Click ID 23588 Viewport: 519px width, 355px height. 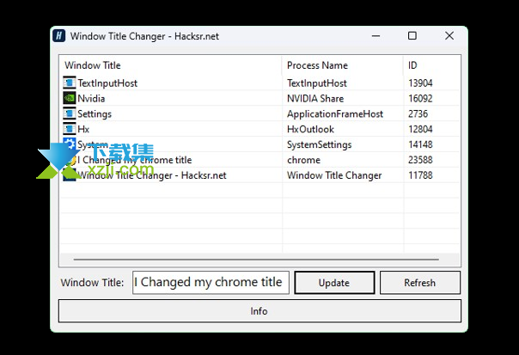point(420,160)
